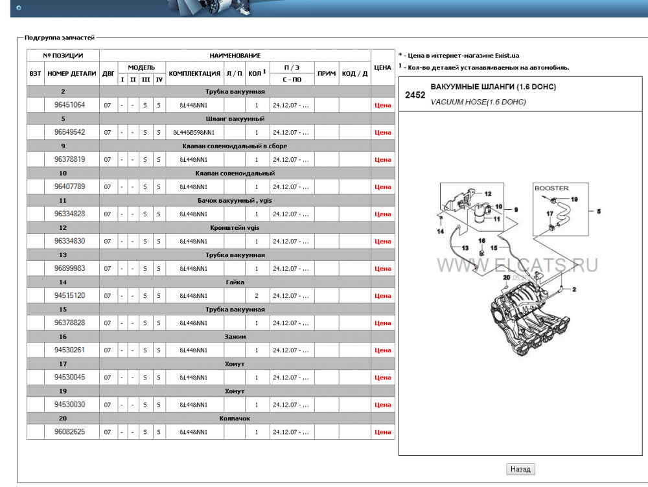The image size is (648, 487).
Task: Click the vacuum hose diagram image
Action: coord(520,269)
